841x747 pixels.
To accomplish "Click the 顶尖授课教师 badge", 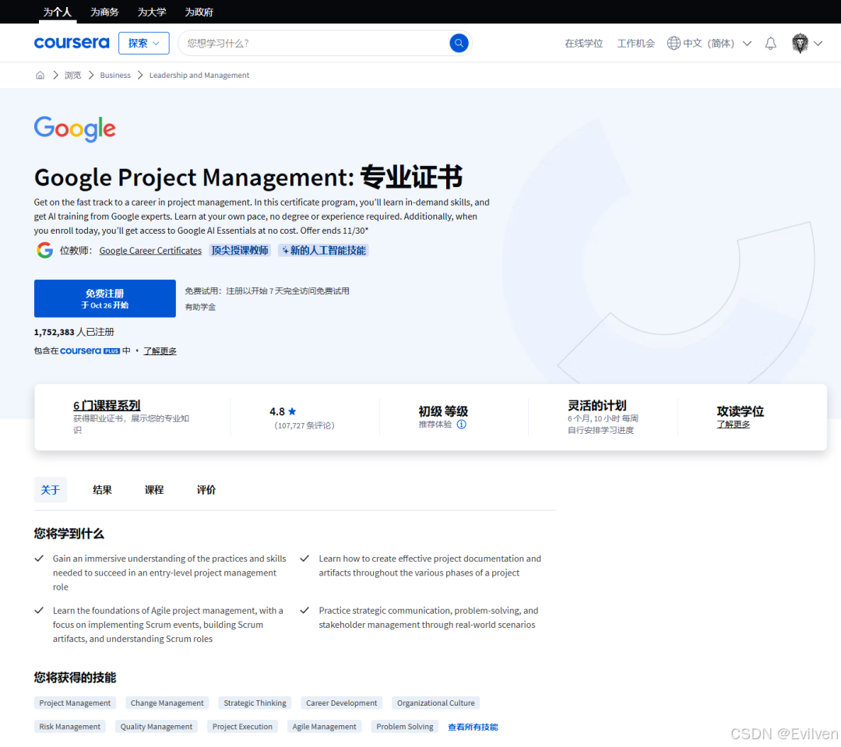I will point(240,250).
